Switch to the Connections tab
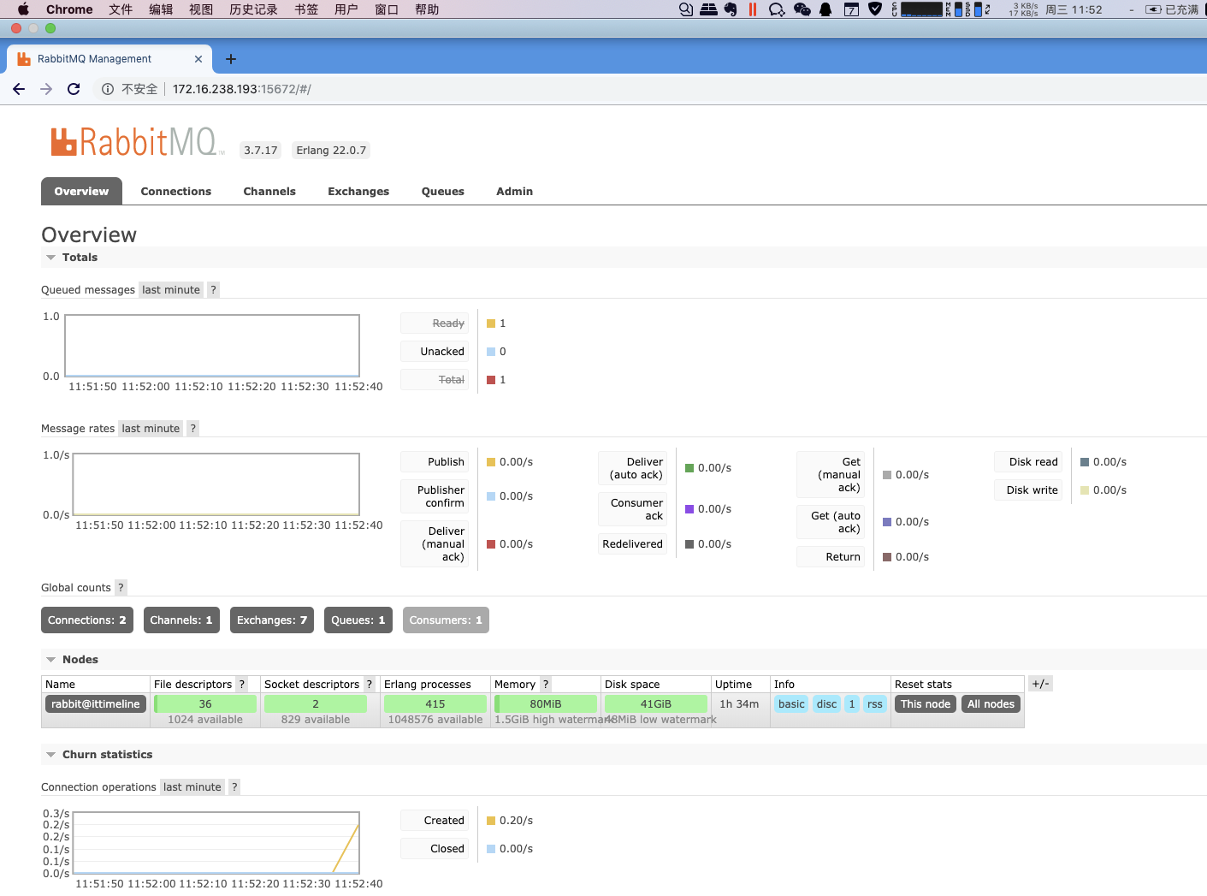The image size is (1207, 896). coord(176,192)
